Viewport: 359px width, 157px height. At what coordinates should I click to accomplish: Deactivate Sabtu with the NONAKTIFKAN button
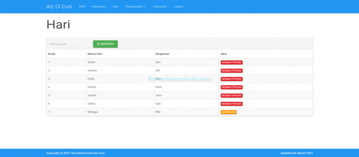click(232, 104)
